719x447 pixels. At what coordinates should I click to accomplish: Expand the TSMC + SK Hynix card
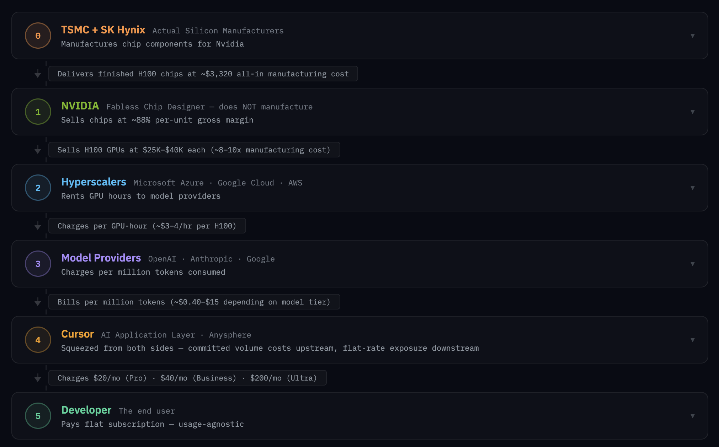(x=693, y=36)
